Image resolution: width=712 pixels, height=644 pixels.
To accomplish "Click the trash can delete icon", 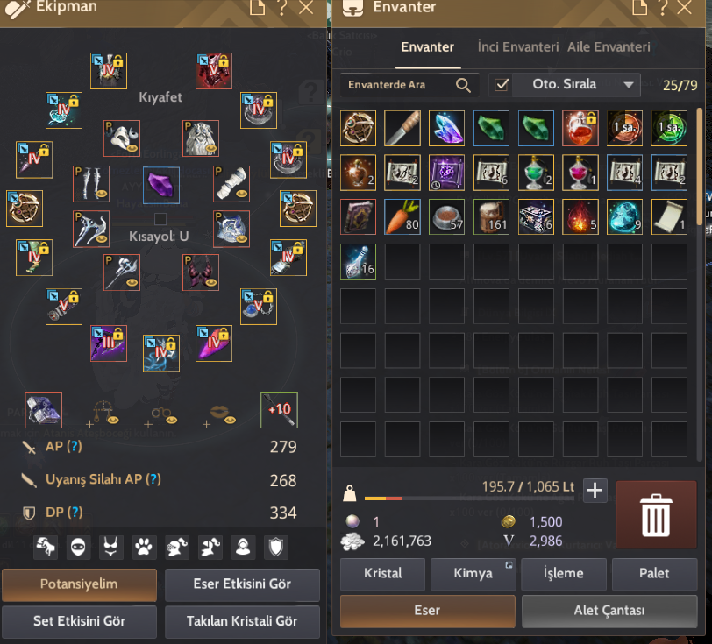I will [656, 515].
